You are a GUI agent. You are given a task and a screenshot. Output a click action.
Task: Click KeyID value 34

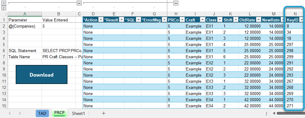pos(295,32)
